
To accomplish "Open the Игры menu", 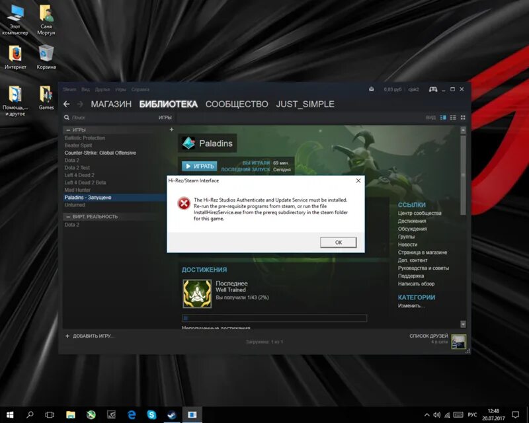I will (x=121, y=89).
